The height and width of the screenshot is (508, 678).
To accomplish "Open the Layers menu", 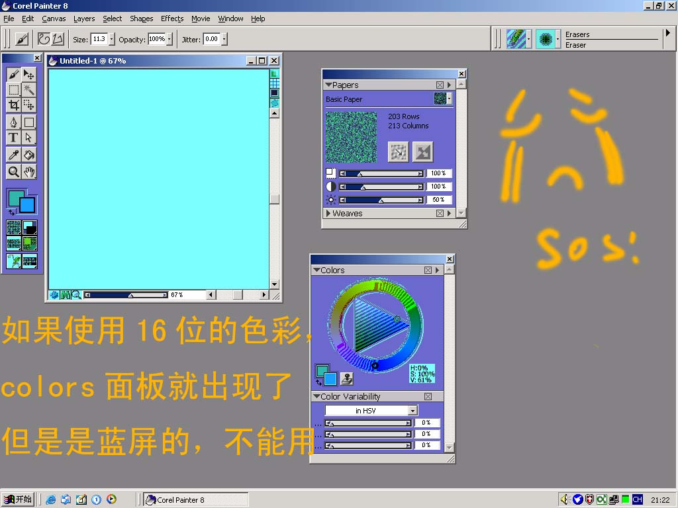I will coord(84,19).
